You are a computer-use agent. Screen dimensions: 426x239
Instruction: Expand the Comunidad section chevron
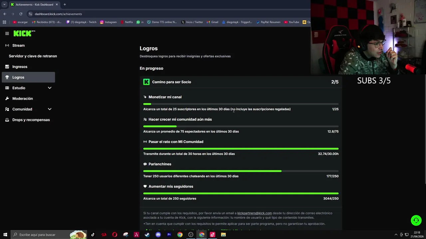click(x=50, y=109)
